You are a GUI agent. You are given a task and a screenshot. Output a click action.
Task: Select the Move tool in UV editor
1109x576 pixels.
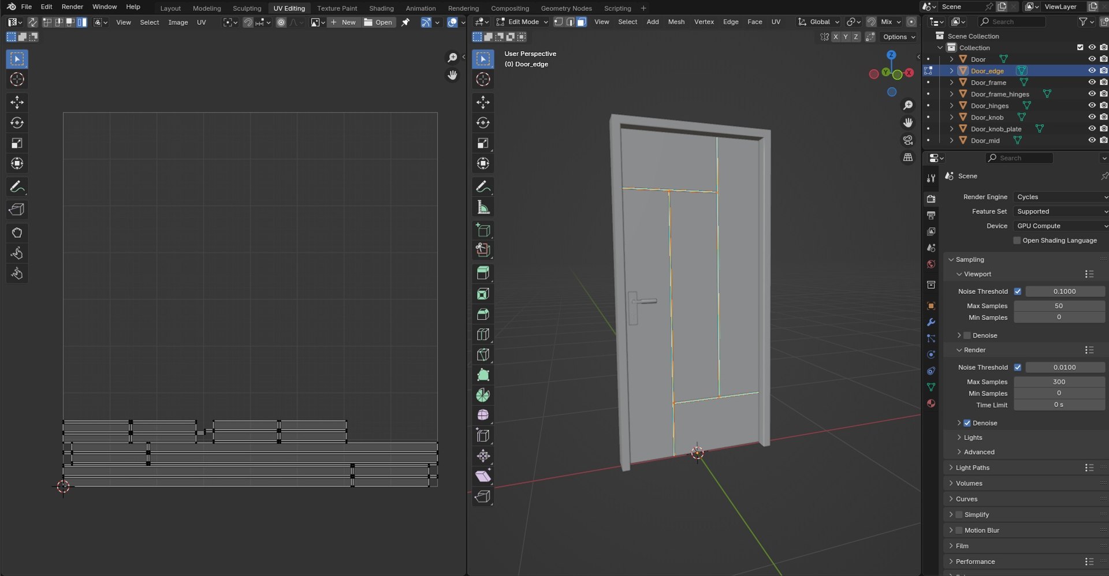[17, 103]
